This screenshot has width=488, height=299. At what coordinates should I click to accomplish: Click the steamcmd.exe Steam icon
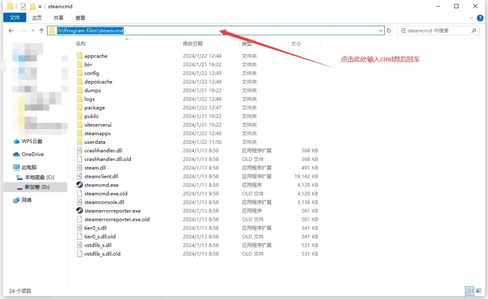(80, 185)
